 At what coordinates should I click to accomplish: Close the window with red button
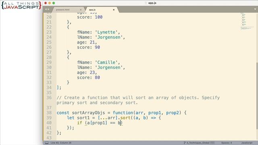click(46, 3)
